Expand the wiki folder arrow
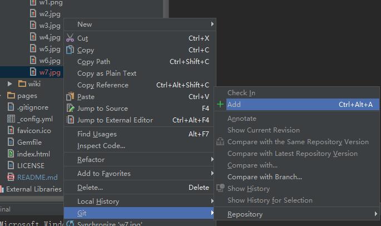The width and height of the screenshot is (381, 226). tap(10, 84)
